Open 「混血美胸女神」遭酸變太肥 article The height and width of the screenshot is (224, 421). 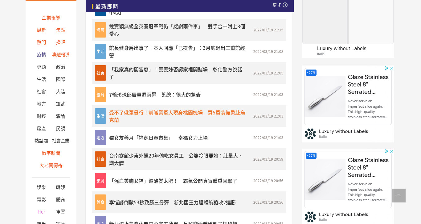pyautogui.click(x=173, y=181)
